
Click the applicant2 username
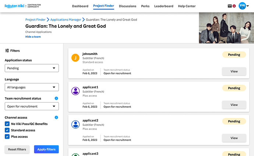pyautogui.click(x=91, y=121)
